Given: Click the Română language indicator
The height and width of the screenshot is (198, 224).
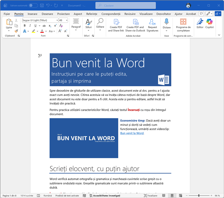Looking at the screenshot, I should click(48, 196).
